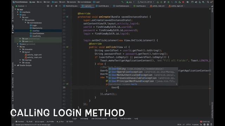The image size is (225, 126).
Task: Open the Terminal tool window
Action: (x=20, y=121)
